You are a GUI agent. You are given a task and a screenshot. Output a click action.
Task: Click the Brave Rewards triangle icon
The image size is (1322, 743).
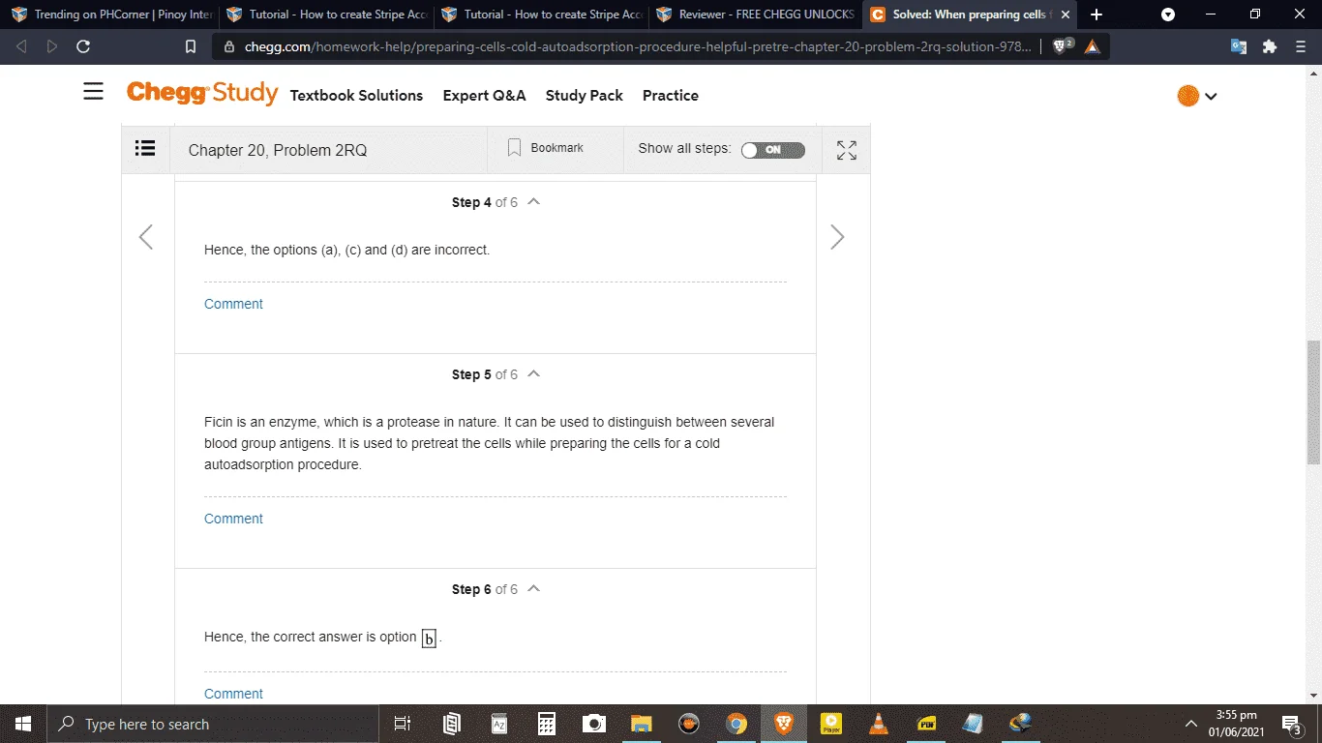point(1093,46)
